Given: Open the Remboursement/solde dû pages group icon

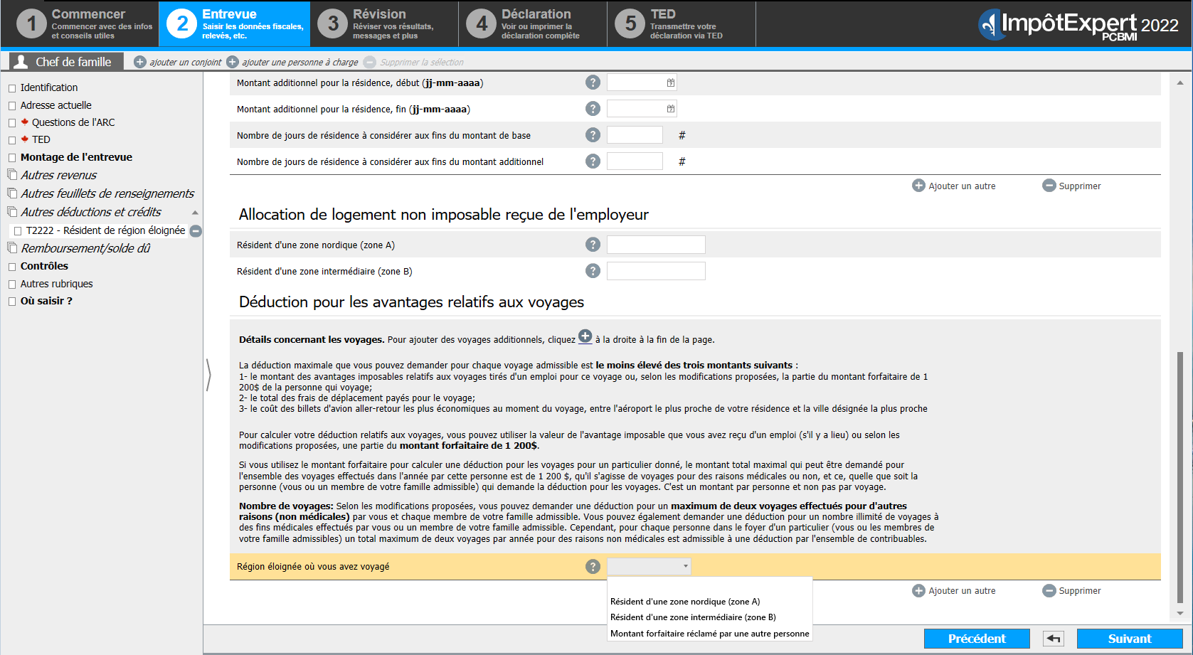Looking at the screenshot, I should coord(12,247).
